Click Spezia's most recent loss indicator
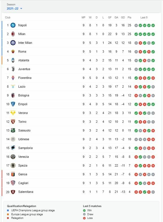This screenshot has height=222, width=163. point(153,166)
